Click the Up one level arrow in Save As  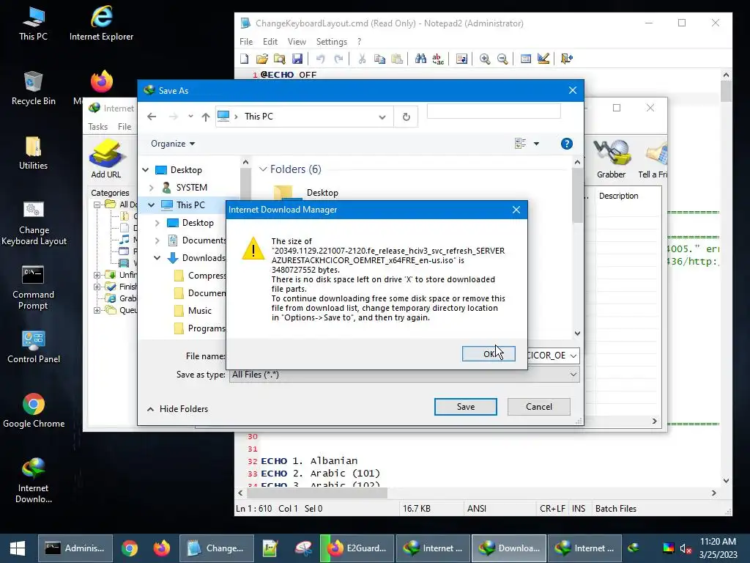pyautogui.click(x=206, y=117)
